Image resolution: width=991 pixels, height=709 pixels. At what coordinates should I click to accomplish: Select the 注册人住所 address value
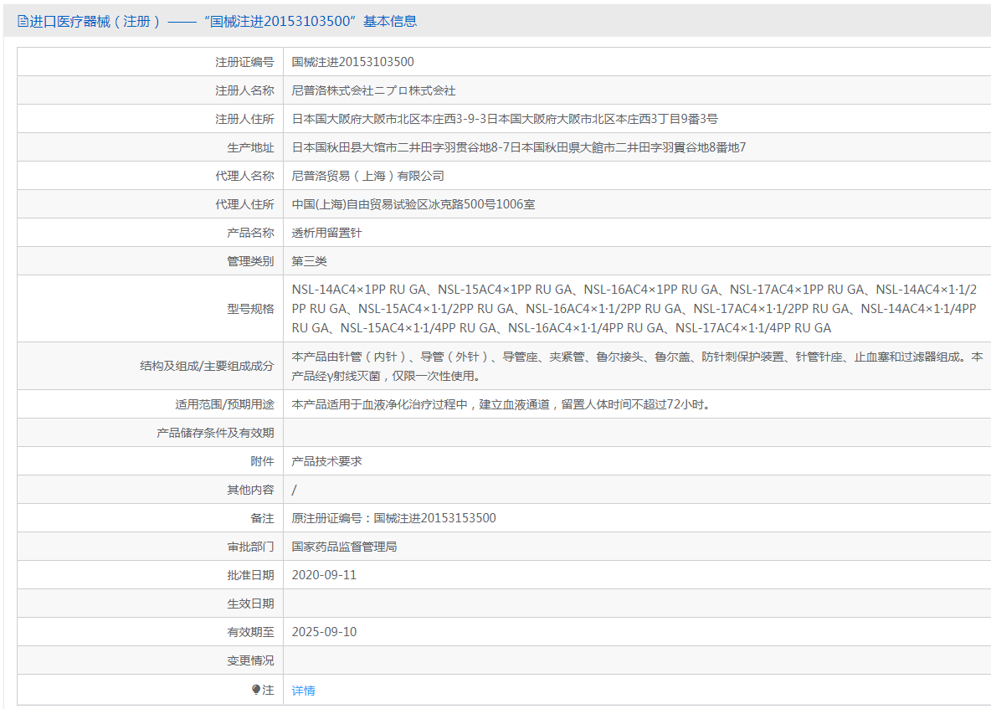[504, 119]
